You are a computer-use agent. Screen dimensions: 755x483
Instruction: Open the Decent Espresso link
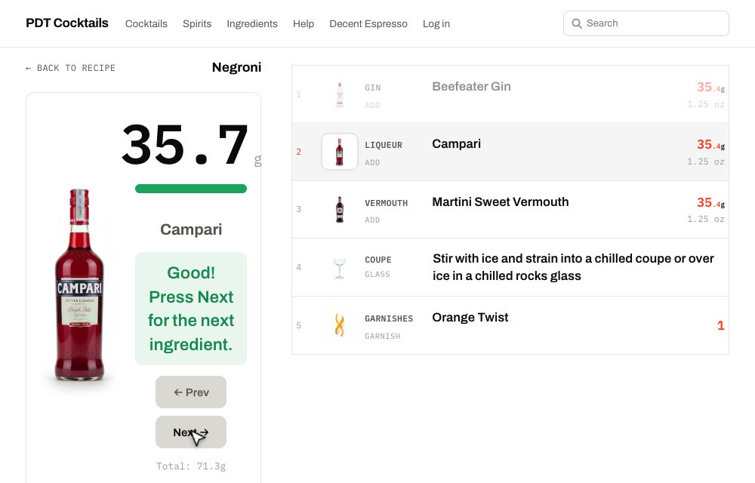click(x=368, y=23)
